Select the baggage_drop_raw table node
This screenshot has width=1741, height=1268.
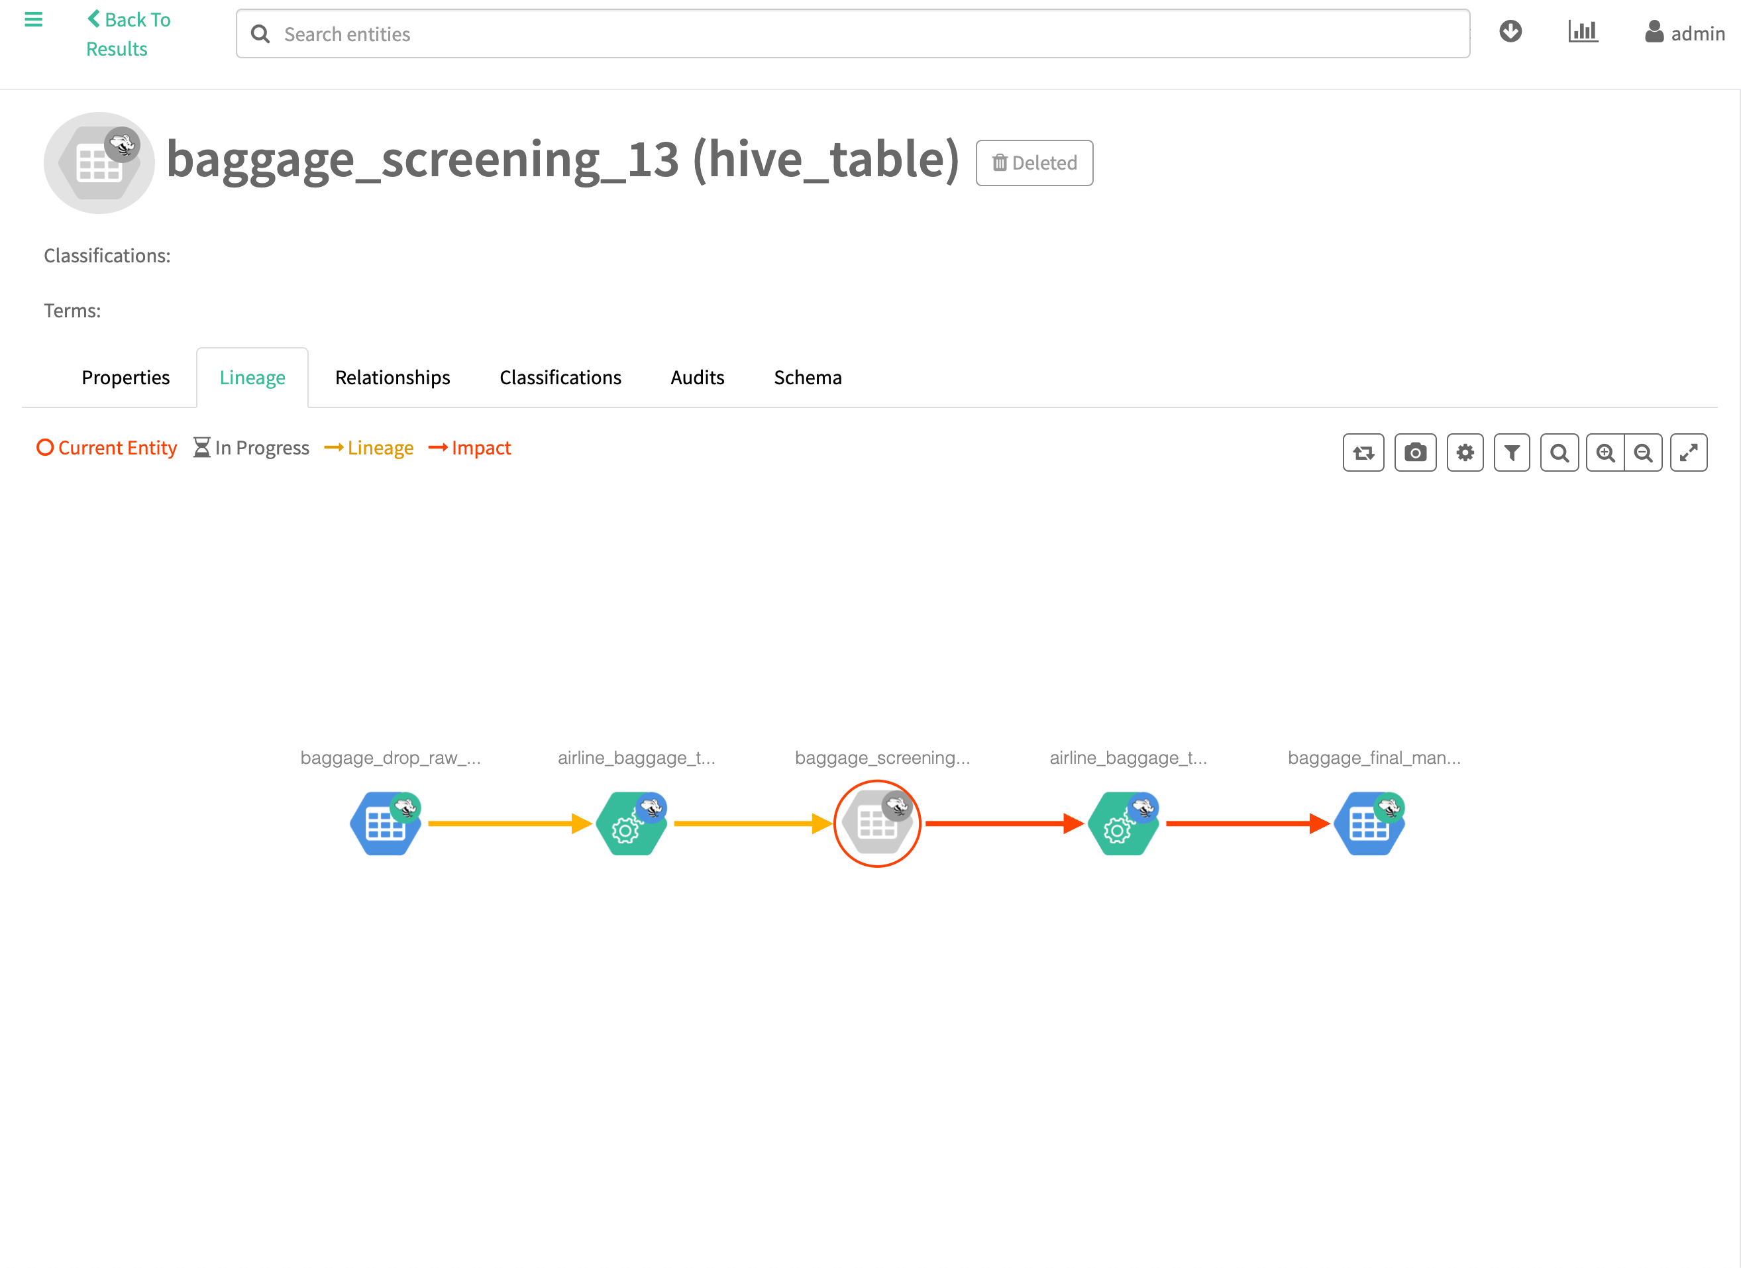(386, 823)
